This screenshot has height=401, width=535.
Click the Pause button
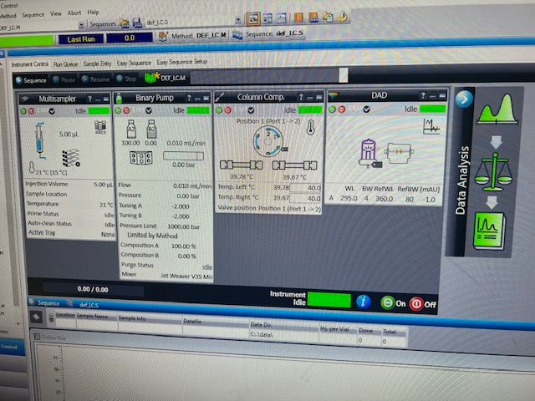(64, 80)
